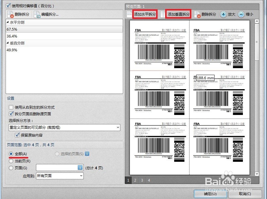Click the 放大 label
The height and width of the screenshot is (199, 267).
(231, 14)
